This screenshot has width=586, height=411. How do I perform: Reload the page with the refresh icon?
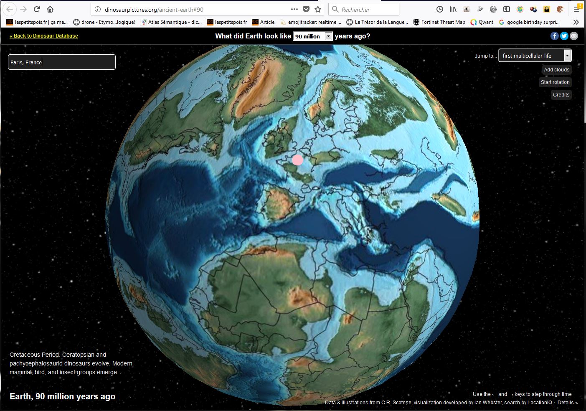coord(37,9)
